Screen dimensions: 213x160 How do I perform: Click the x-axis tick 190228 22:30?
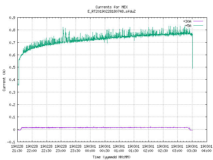(46, 149)
